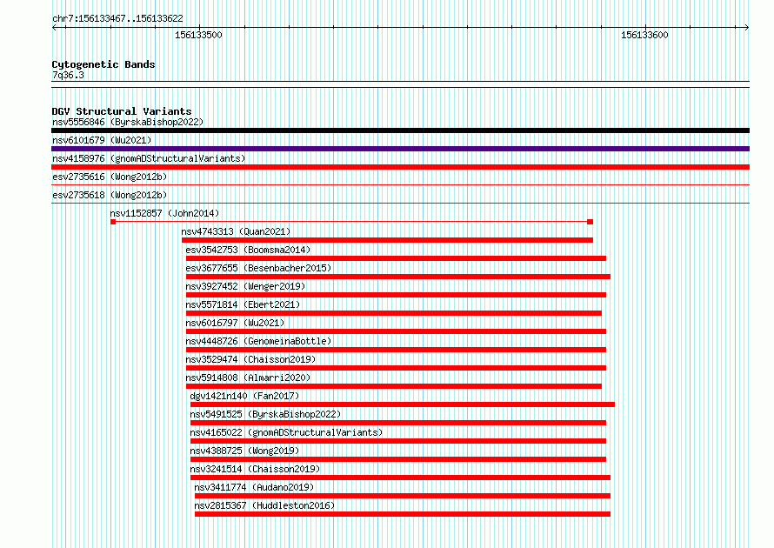Click ruler position 156133500

(199, 35)
